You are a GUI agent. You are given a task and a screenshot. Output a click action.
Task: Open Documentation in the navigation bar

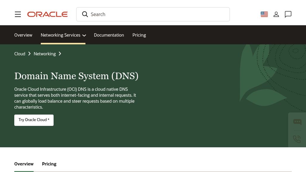(109, 35)
